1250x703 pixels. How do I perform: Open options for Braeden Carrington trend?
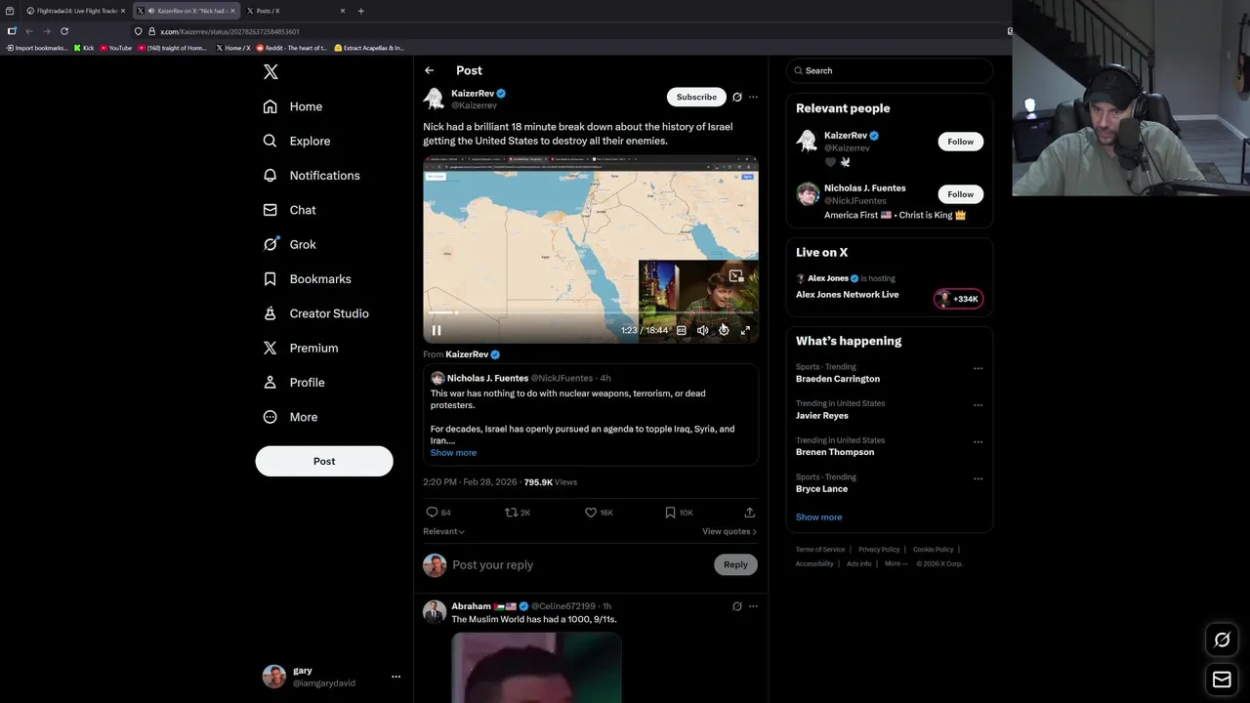tap(978, 369)
